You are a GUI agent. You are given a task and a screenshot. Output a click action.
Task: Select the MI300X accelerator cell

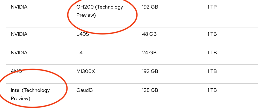86,71
